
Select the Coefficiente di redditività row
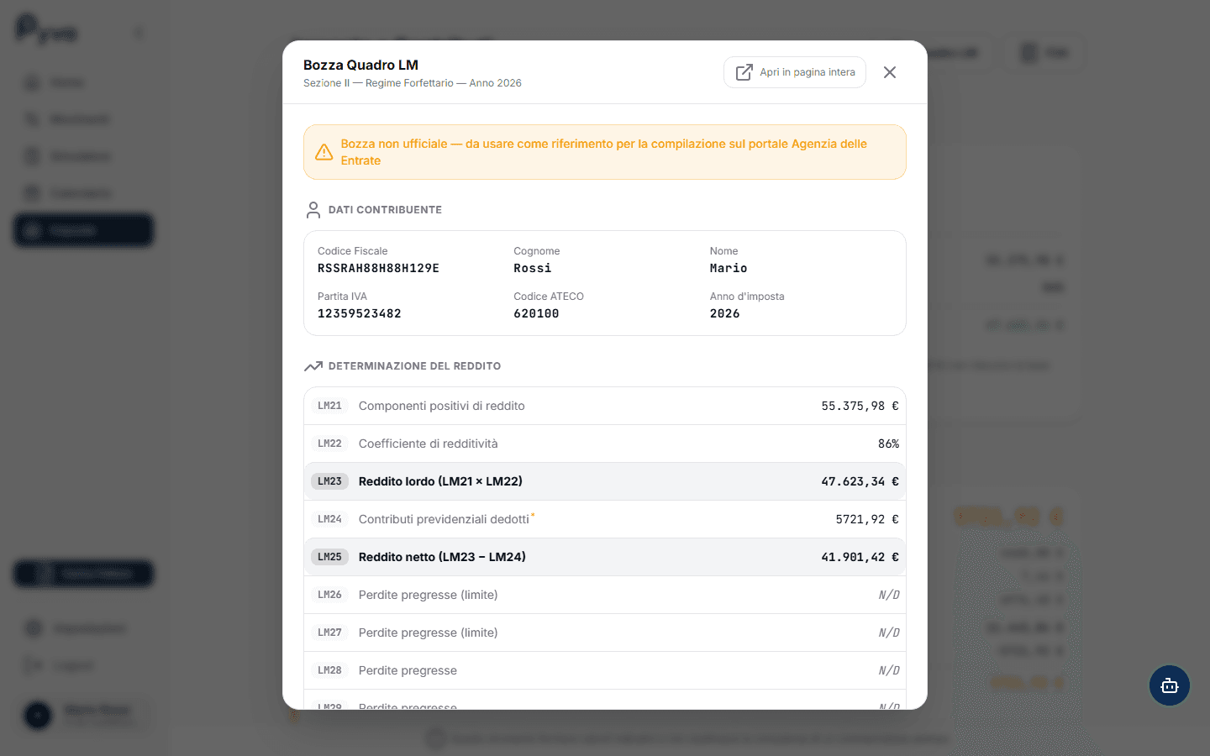pos(604,444)
